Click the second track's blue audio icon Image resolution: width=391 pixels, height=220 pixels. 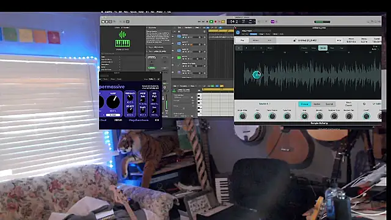click(x=179, y=43)
